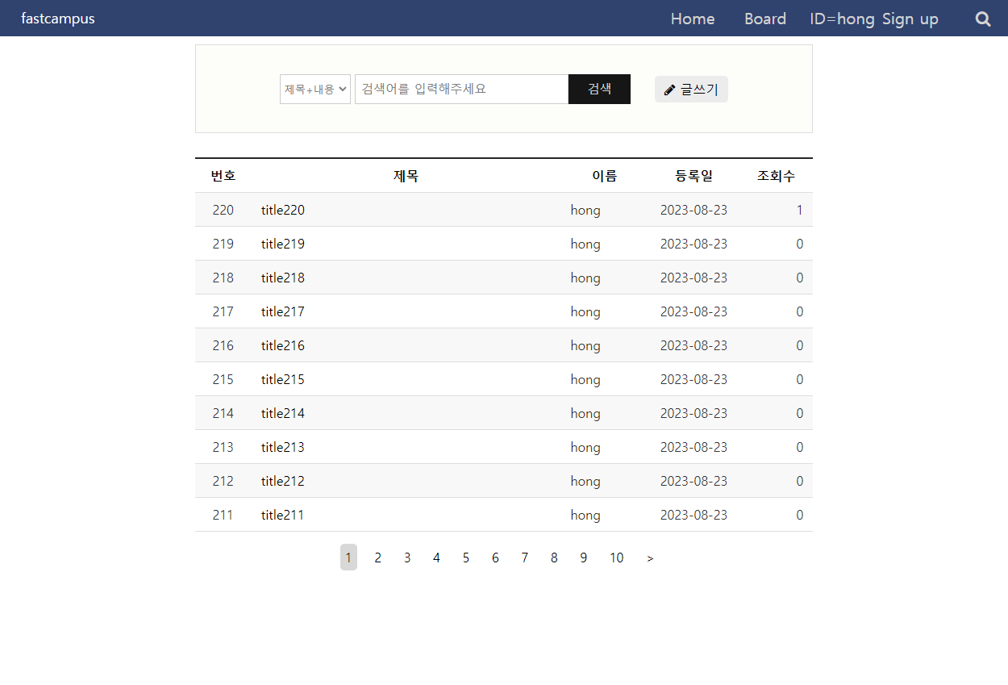Open post title211
This screenshot has width=1008, height=685.
283,515
